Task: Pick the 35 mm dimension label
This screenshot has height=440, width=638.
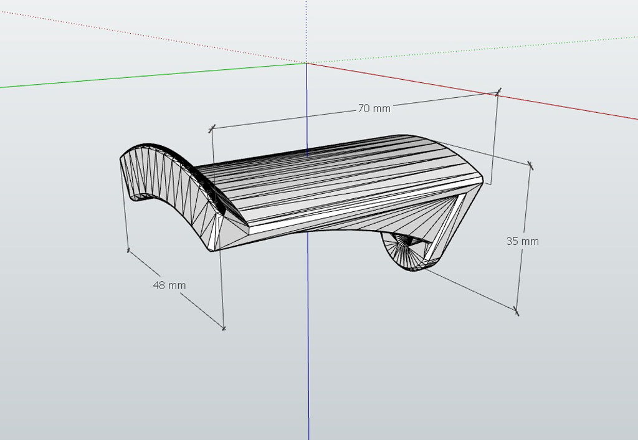Action: [522, 241]
